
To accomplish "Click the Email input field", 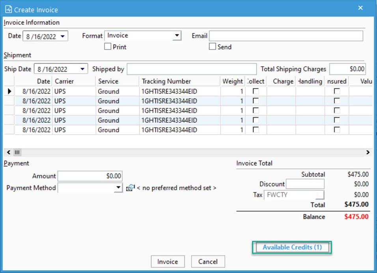I will (286, 35).
